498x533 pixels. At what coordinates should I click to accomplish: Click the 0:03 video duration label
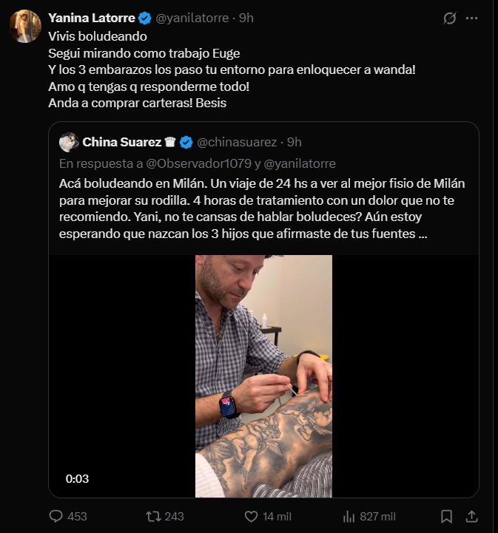point(77,478)
